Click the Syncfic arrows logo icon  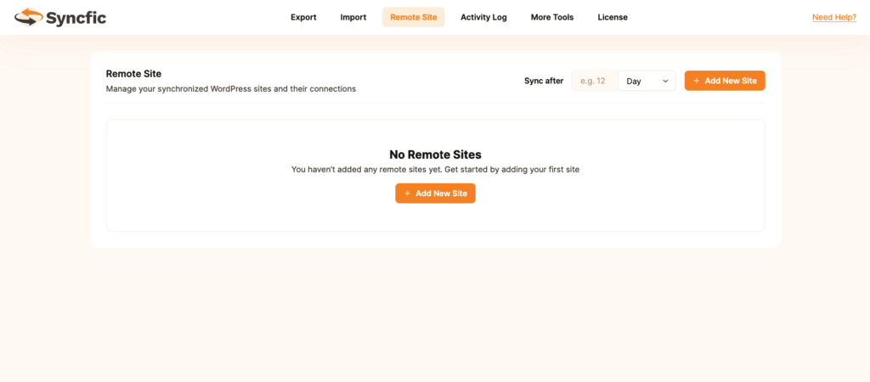pos(27,17)
